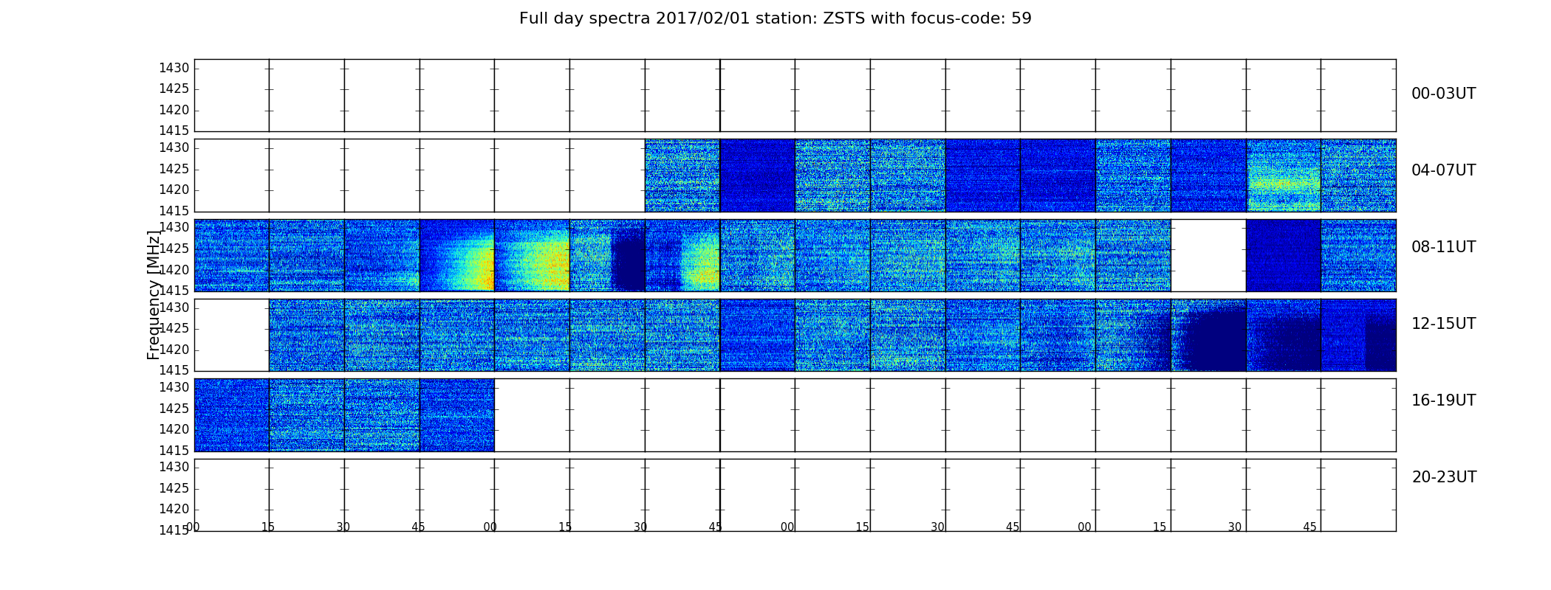Select the '16-19UT' row label
This screenshot has width=1551, height=590.
point(1443,400)
